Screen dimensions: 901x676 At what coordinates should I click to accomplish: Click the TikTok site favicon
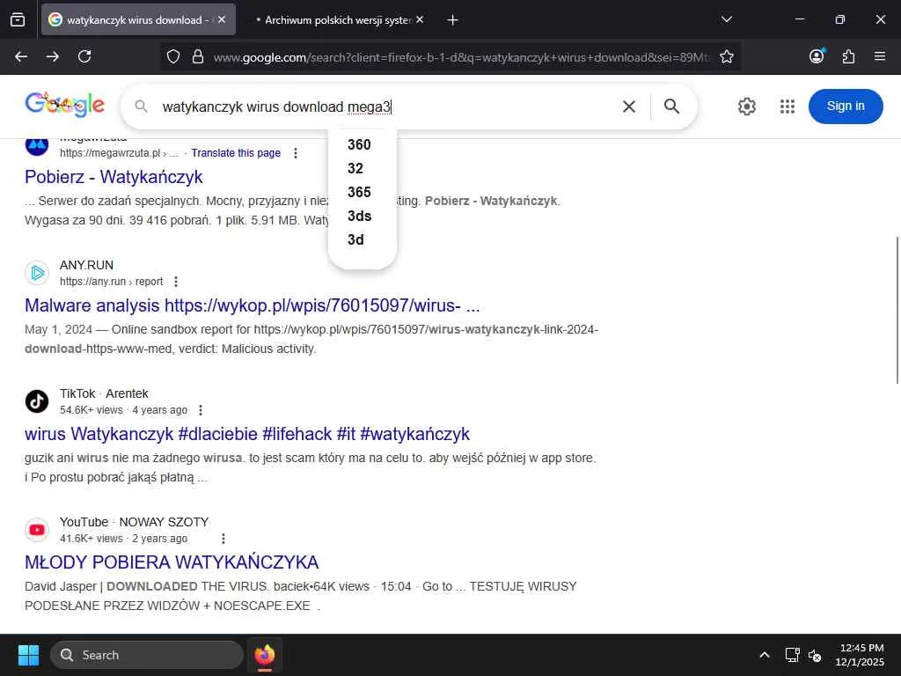37,401
